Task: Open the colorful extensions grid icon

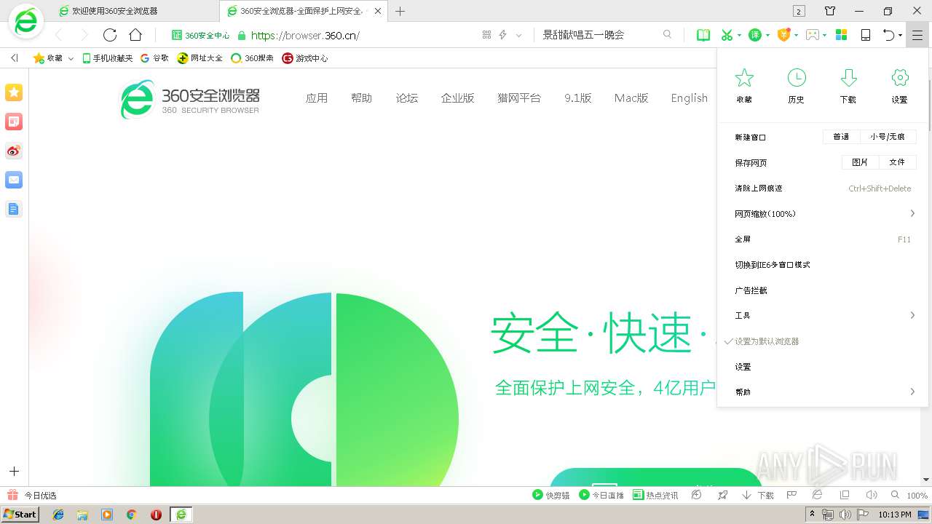Action: [x=841, y=35]
